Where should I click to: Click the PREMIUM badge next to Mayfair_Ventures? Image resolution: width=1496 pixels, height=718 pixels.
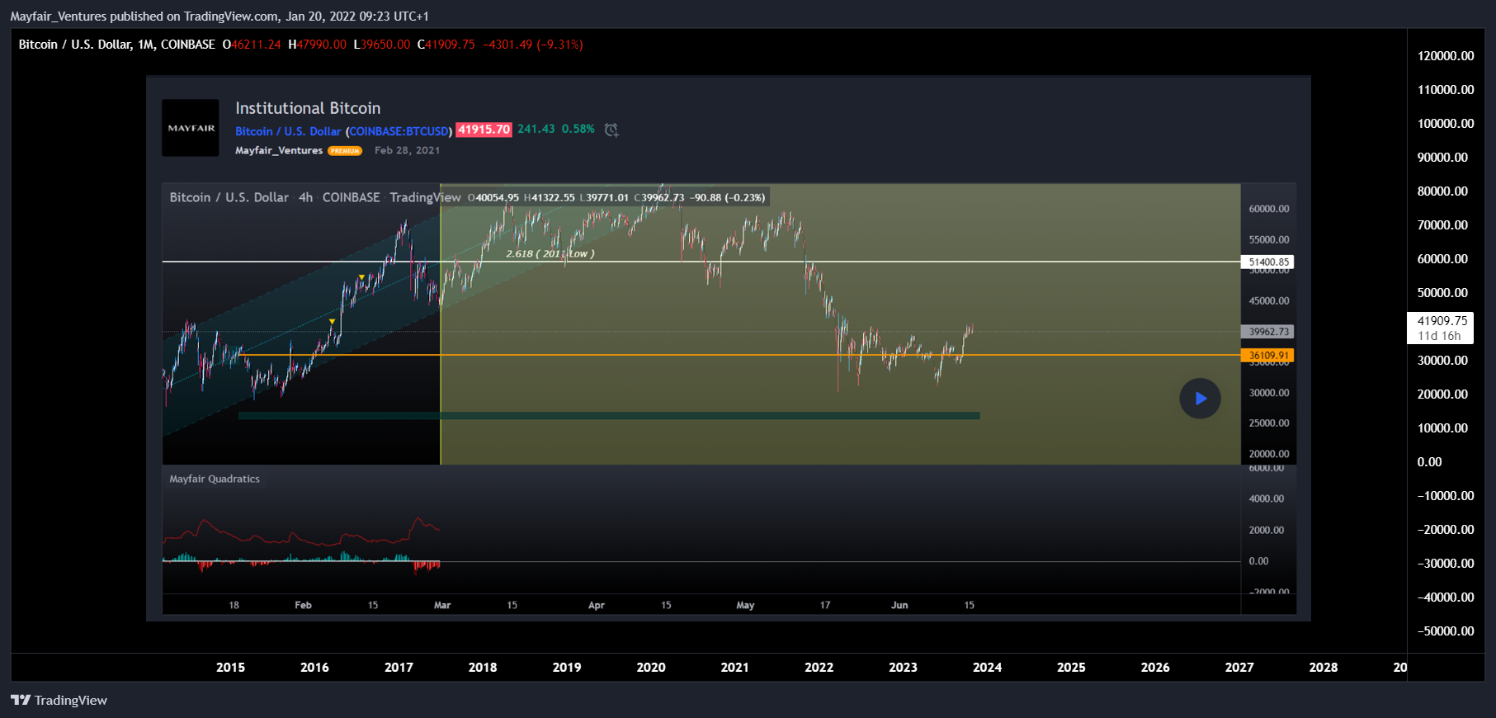345,151
